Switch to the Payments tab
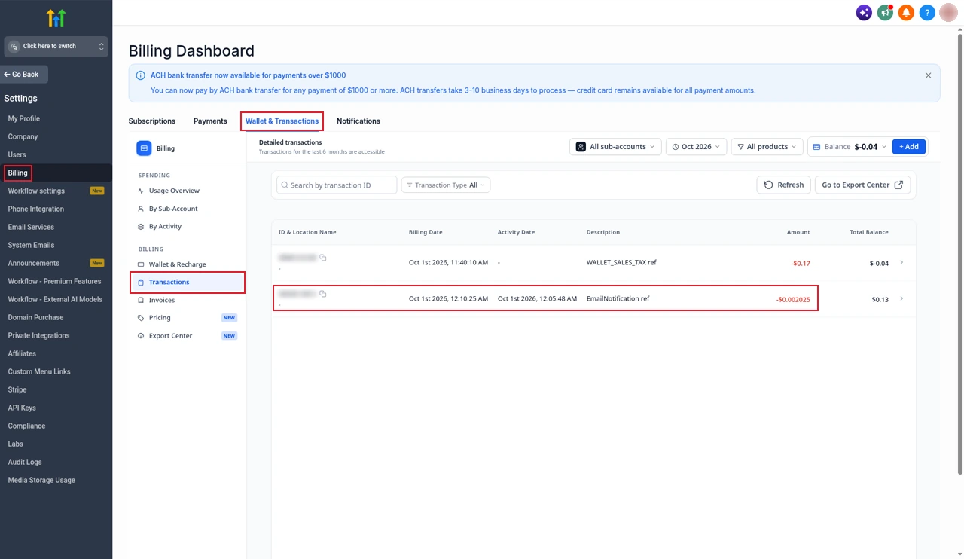 [210, 121]
